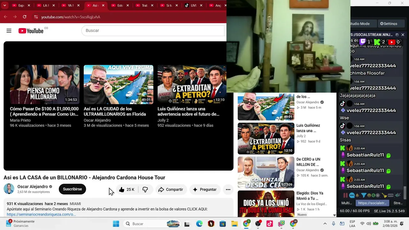Open the more actions three-dot menu
409x230 pixels.
[228, 189]
